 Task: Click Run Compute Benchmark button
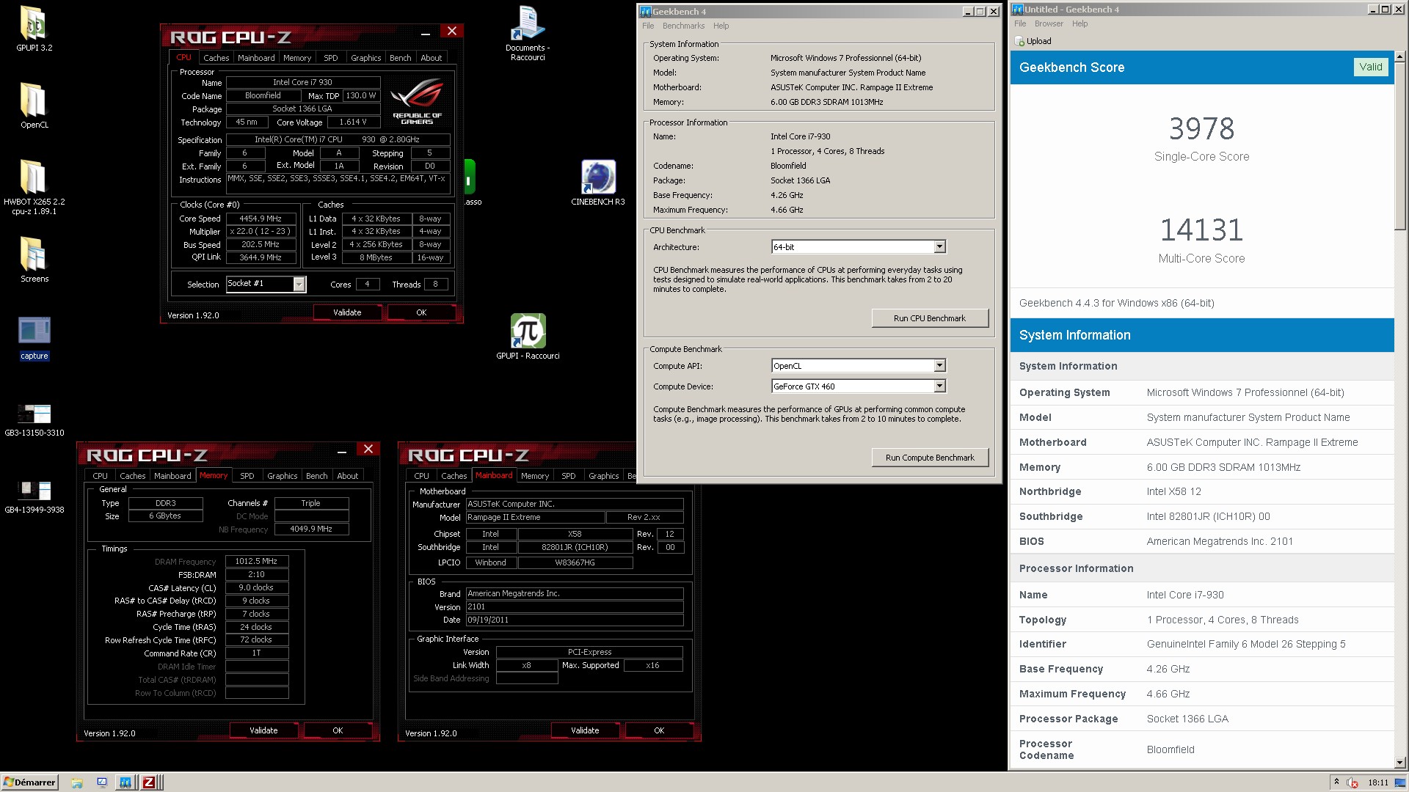click(930, 458)
